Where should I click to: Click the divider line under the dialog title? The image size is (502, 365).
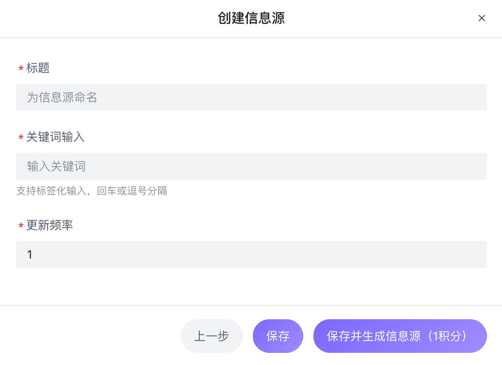click(251, 38)
